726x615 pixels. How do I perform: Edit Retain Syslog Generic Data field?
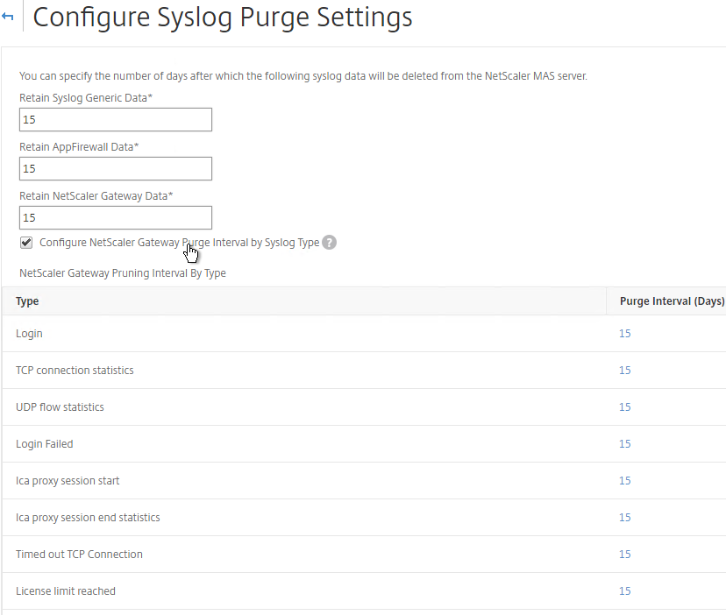pyautogui.click(x=116, y=119)
